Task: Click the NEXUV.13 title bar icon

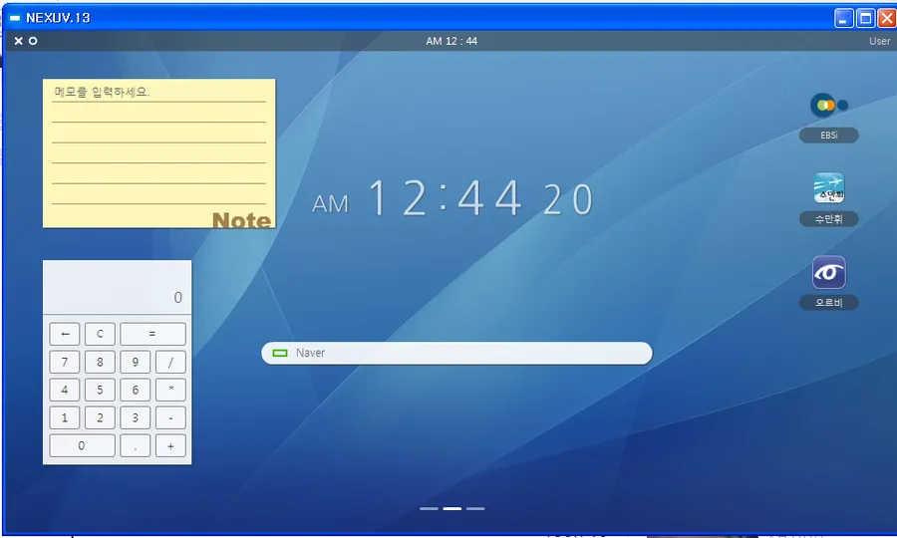Action: [15, 18]
